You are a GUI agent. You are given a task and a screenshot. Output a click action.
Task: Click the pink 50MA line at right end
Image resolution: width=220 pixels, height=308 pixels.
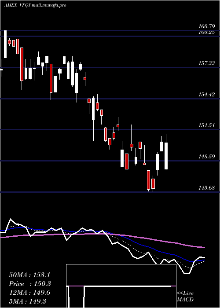(203, 247)
